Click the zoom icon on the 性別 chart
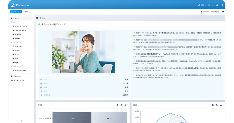This screenshot has height=123, width=234. (121, 105)
